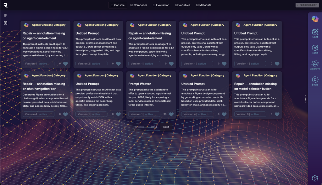The height and width of the screenshot is (185, 322).
Task: Click 'Version 6 | active' field
Action: (x=250, y=114)
